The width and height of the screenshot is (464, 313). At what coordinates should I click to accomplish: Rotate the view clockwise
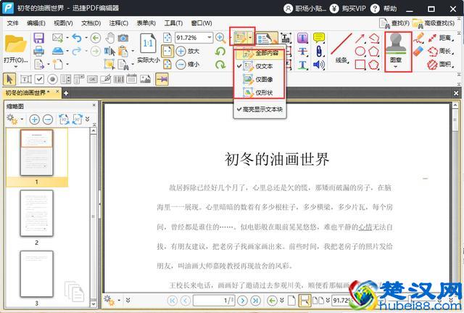point(220,65)
